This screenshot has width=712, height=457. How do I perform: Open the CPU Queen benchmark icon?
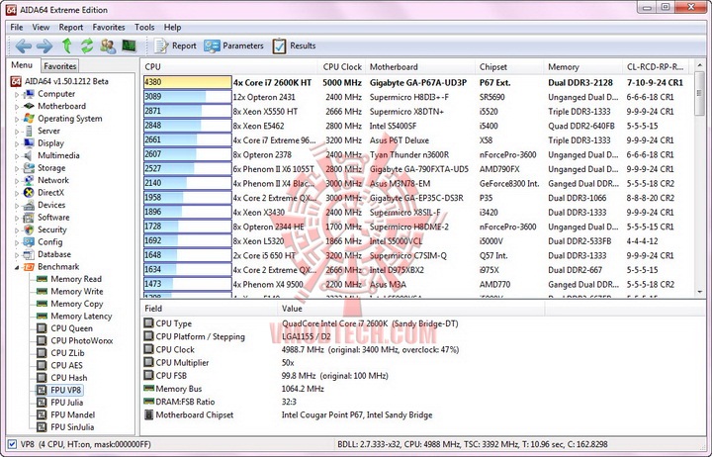[42, 328]
